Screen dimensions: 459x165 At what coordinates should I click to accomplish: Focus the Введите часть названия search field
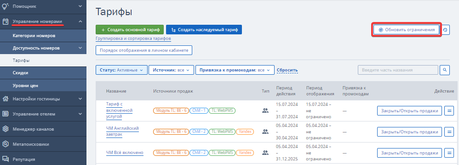coord(398,70)
